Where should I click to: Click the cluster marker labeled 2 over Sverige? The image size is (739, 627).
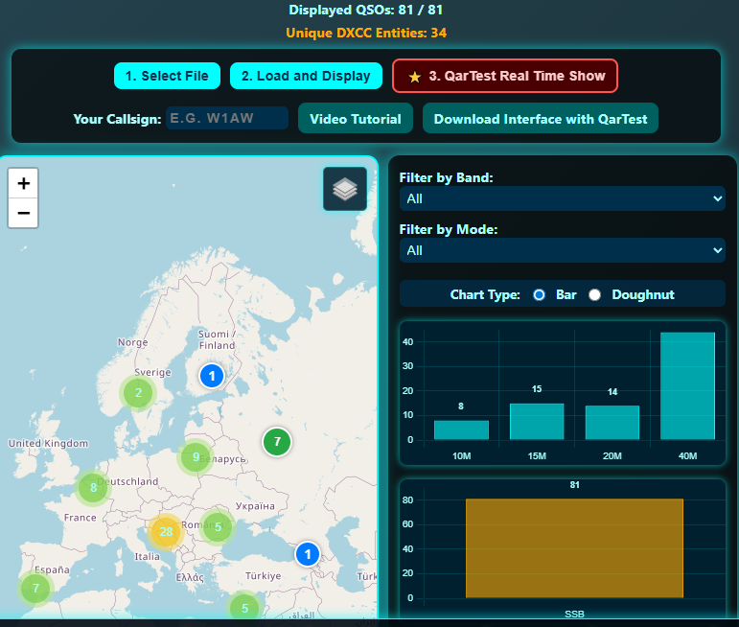coord(138,392)
